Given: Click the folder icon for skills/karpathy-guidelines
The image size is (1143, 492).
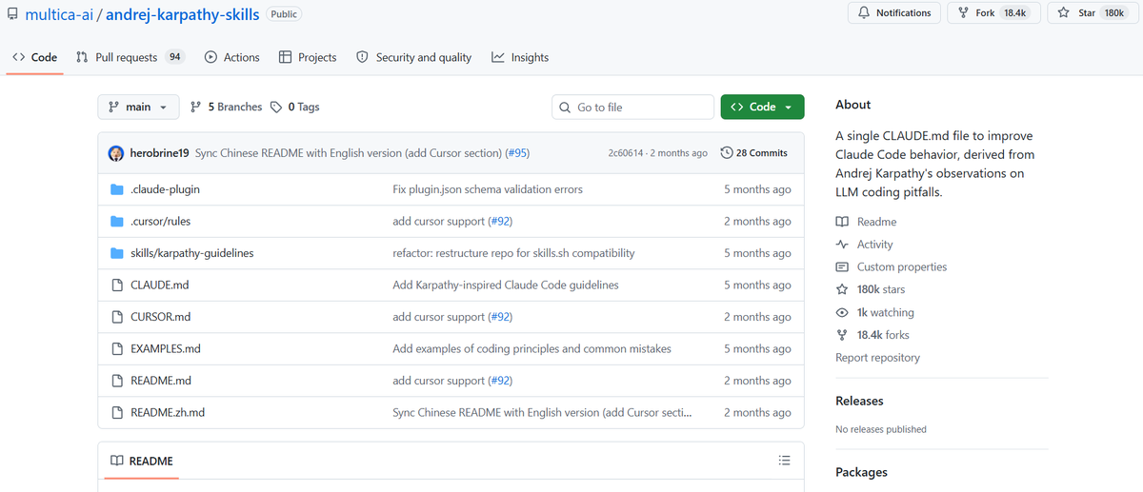Looking at the screenshot, I should coord(117,253).
